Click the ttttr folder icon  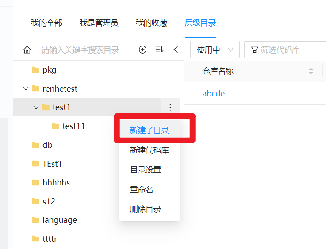coord(35,239)
